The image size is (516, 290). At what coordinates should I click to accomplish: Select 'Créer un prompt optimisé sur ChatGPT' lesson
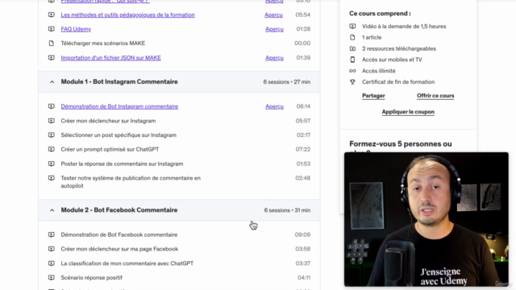[110, 149]
